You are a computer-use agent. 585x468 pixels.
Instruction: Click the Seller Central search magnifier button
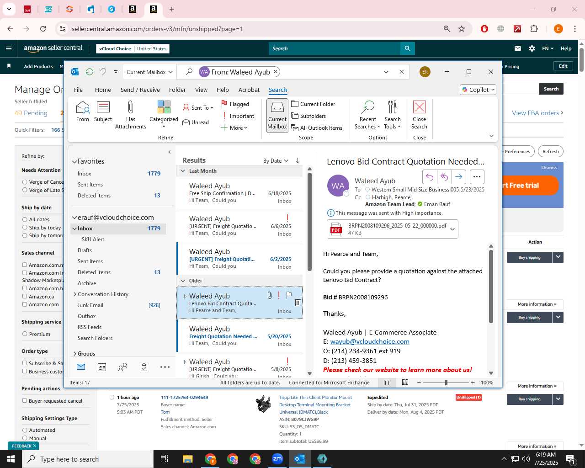pyautogui.click(x=407, y=48)
